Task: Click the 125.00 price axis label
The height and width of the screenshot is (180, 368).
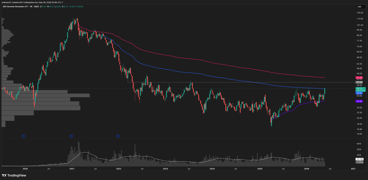Action: (x=360, y=13)
